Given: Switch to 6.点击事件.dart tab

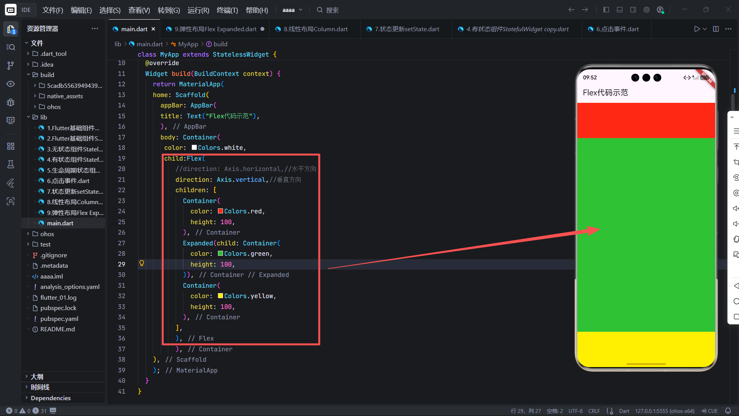Looking at the screenshot, I should pyautogui.click(x=617, y=29).
